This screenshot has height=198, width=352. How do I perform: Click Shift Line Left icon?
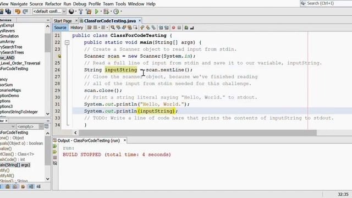click(x=161, y=28)
